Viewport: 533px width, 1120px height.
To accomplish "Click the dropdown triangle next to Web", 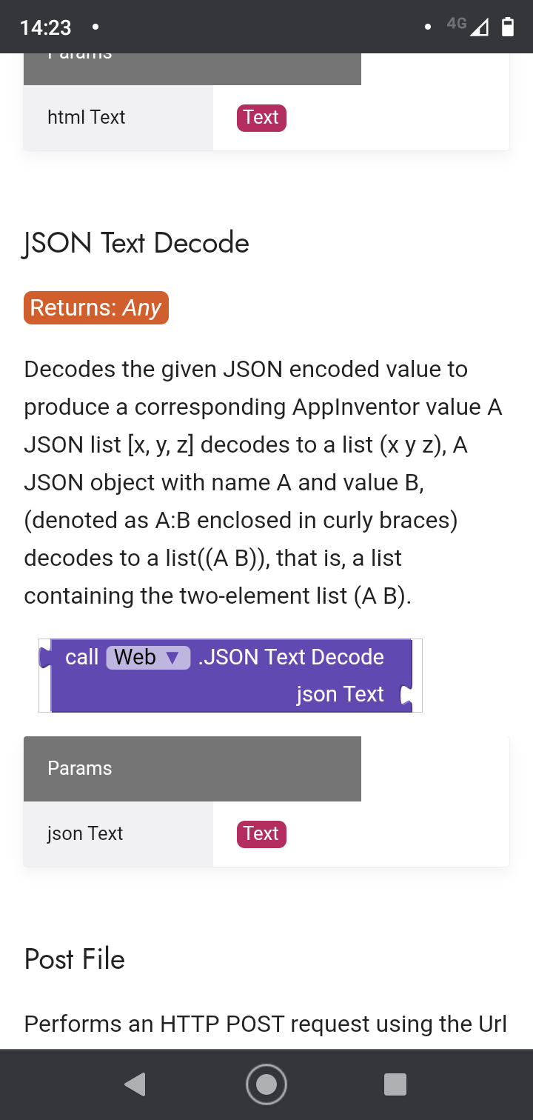I will point(172,658).
